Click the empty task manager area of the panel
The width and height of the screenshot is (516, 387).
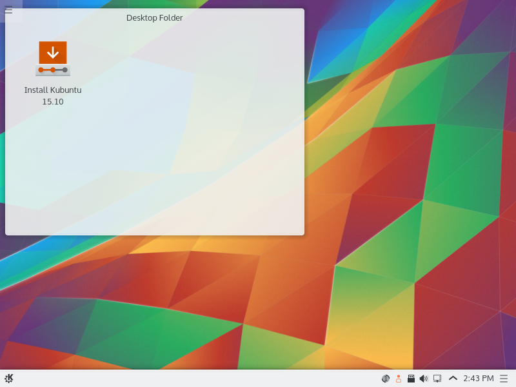click(193, 379)
